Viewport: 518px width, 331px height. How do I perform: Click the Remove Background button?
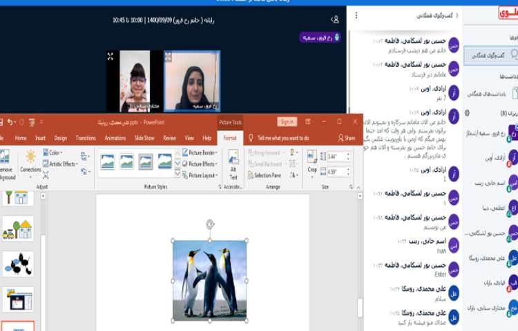tap(6, 165)
